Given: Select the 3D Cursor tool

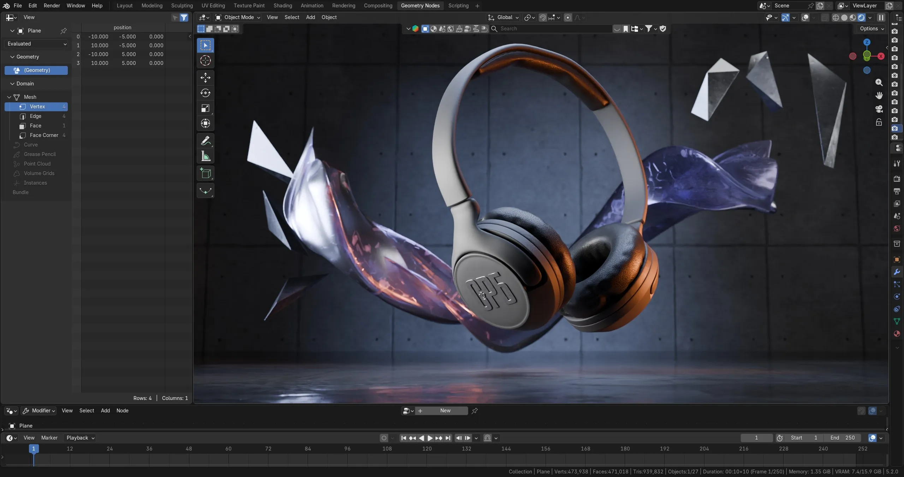Looking at the screenshot, I should [205, 60].
